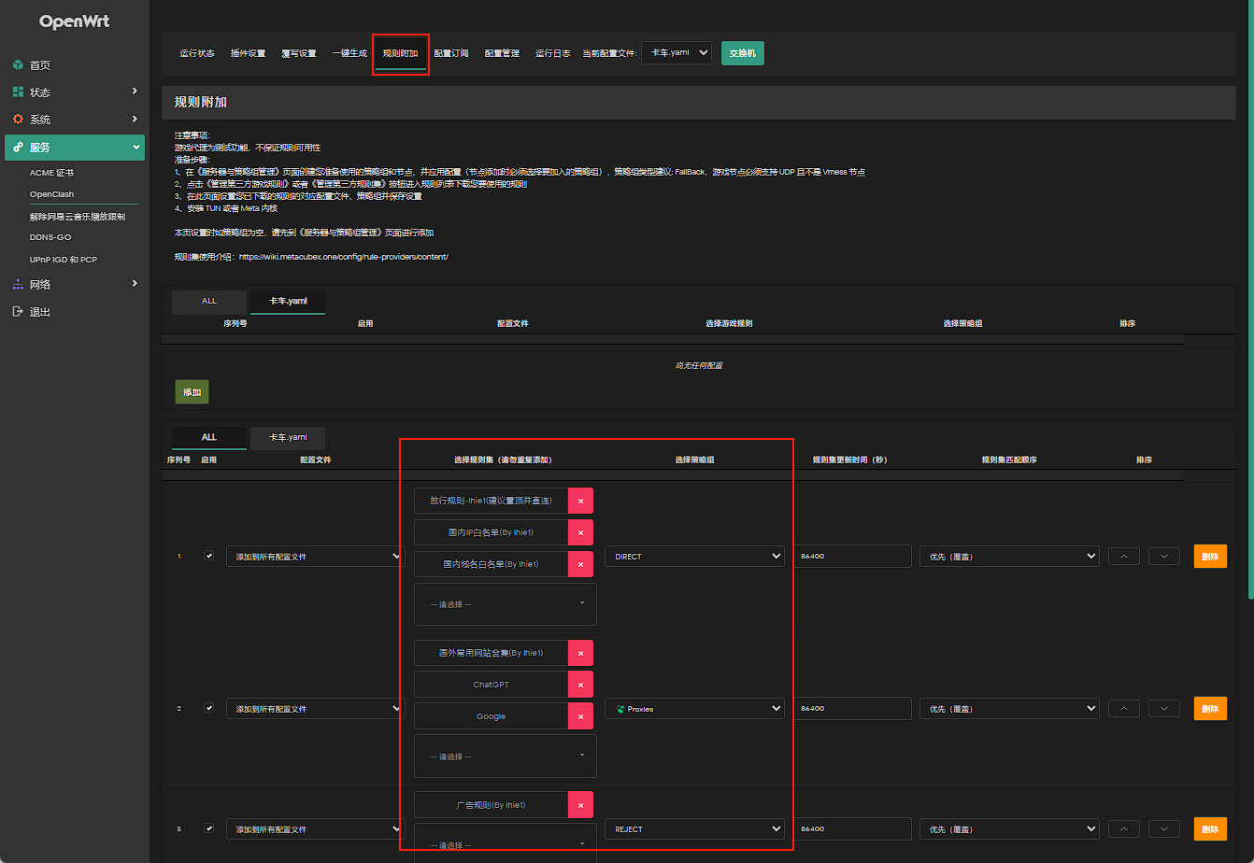This screenshot has width=1254, height=863.
Task: Switch to the 配置管理 tab
Action: (x=502, y=53)
